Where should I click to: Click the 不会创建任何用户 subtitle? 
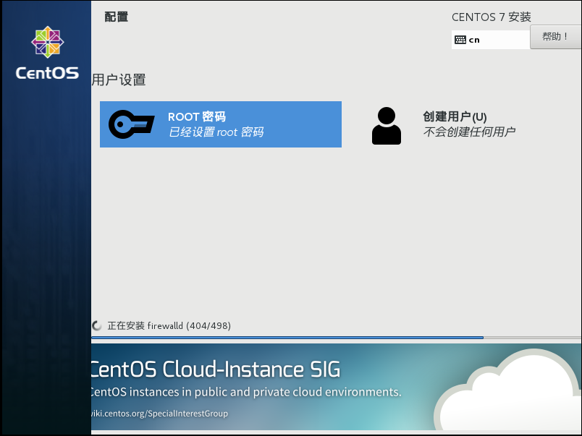point(469,132)
